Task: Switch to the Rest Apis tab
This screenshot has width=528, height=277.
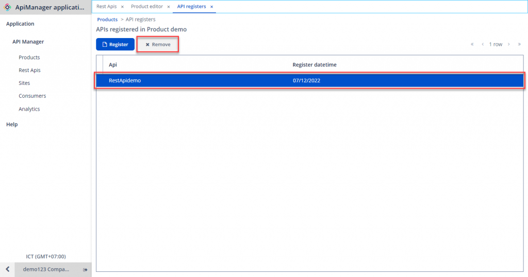Action: click(x=106, y=7)
